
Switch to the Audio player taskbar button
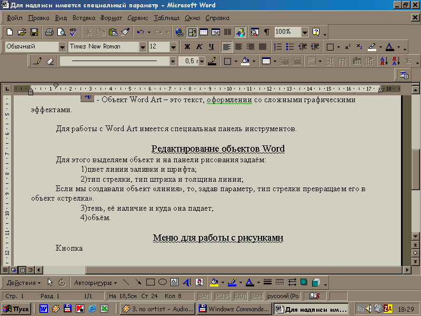tap(158, 309)
